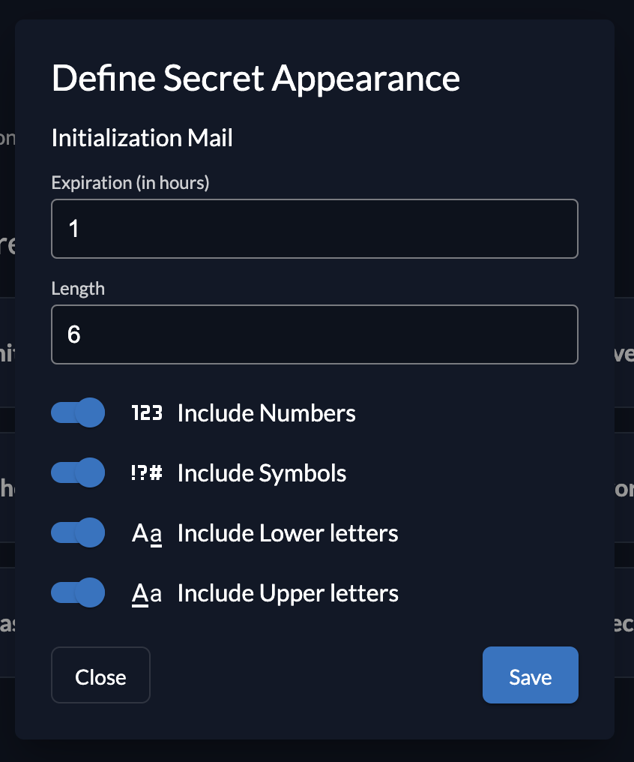Toggle the Include Lower letters switch

point(78,533)
